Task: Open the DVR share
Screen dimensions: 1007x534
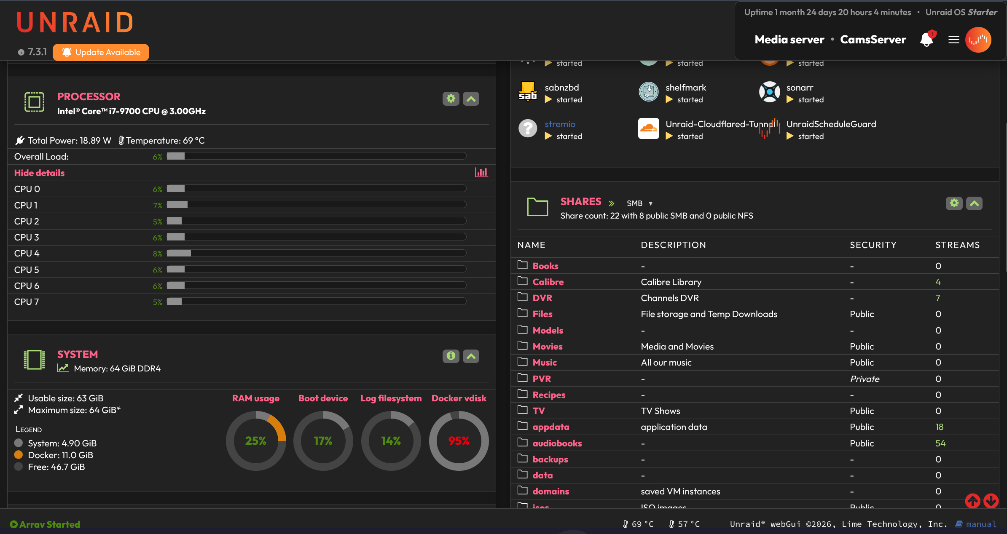Action: [x=542, y=298]
